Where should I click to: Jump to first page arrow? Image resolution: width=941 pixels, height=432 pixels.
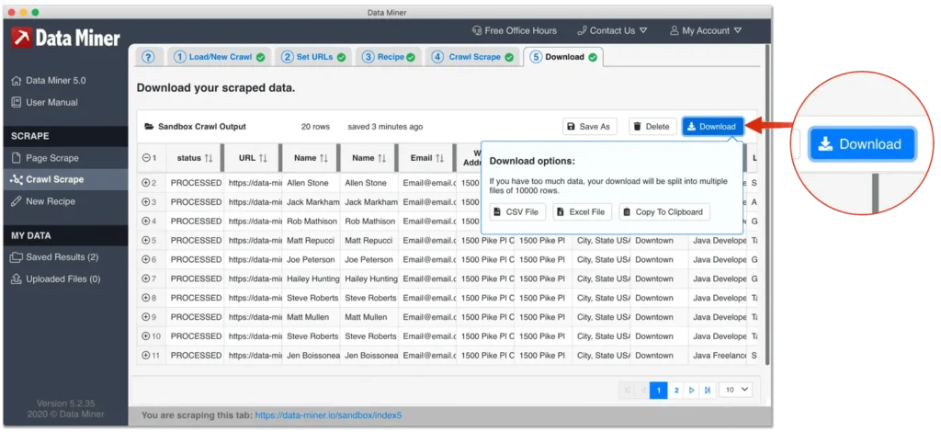(627, 390)
